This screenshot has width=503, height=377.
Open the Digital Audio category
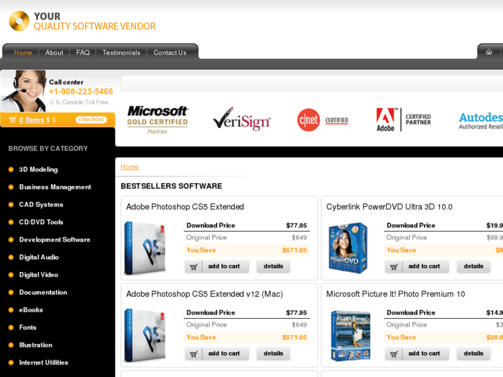tap(39, 257)
